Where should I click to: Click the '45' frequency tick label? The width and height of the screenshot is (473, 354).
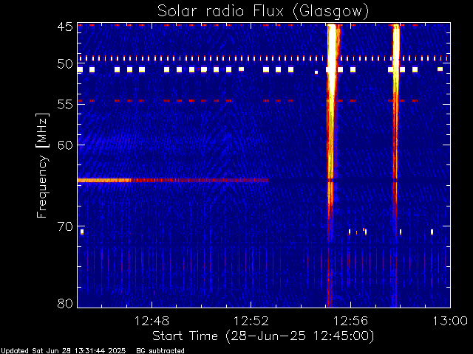coord(65,27)
